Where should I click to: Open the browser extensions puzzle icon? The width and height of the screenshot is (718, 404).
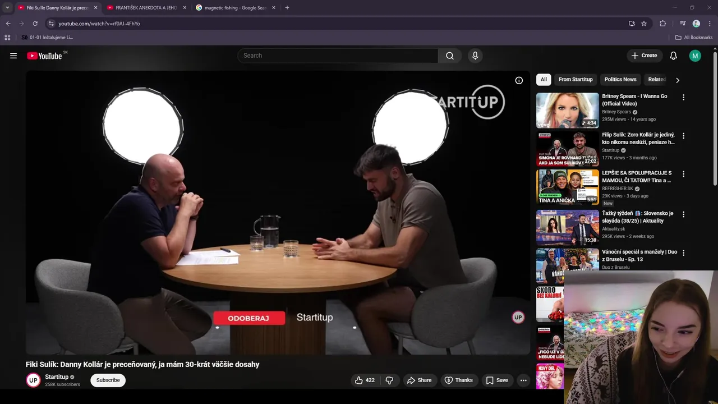tap(663, 24)
